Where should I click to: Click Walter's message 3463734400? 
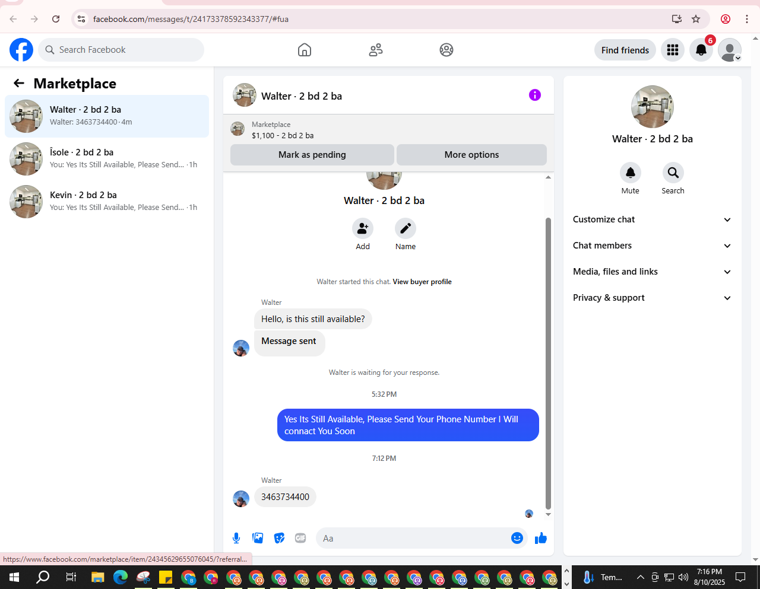click(x=285, y=497)
